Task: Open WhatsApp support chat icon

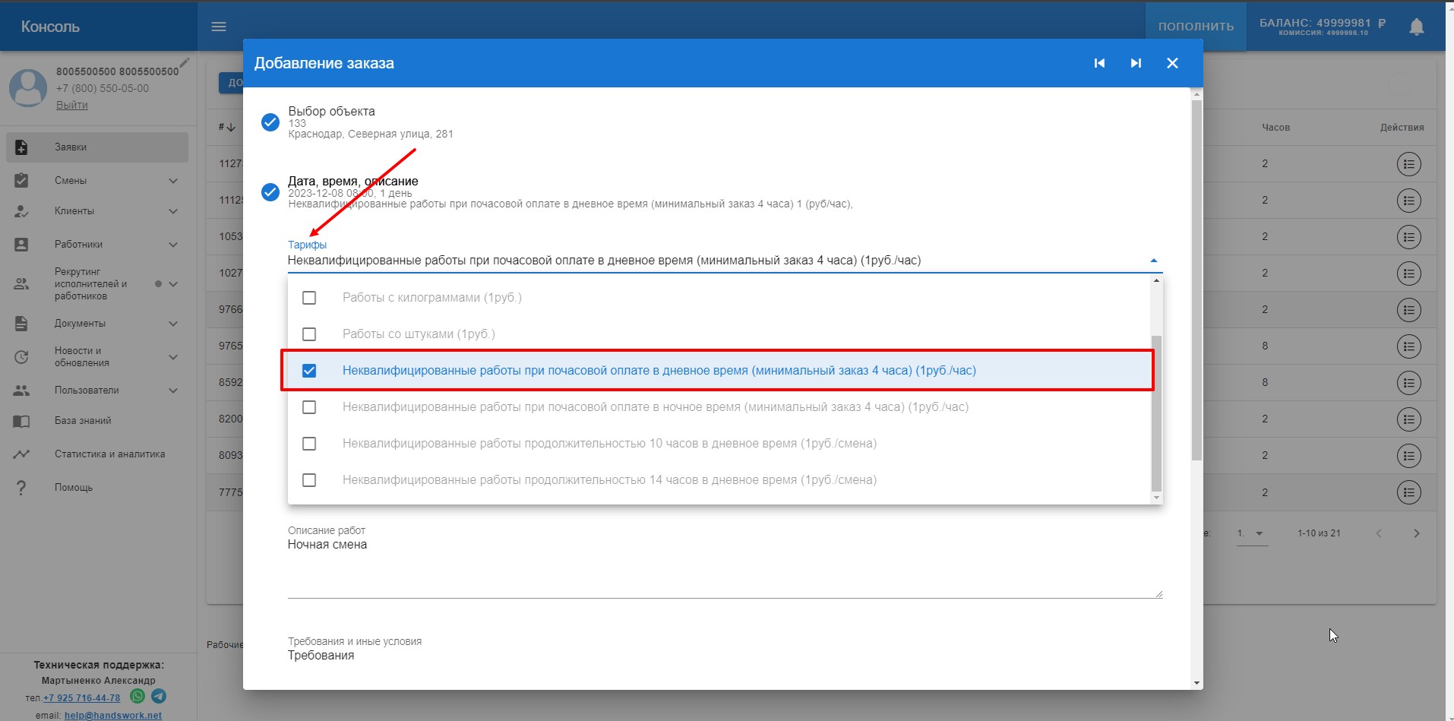Action: [x=137, y=696]
